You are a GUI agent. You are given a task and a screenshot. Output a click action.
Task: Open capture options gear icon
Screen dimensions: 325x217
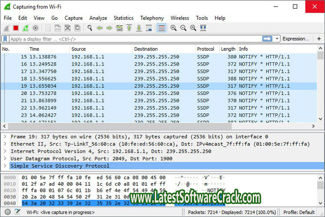coord(36,28)
